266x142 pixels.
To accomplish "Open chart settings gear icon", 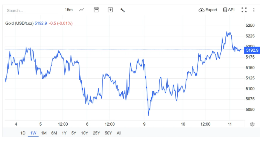I will (x=252, y=124).
